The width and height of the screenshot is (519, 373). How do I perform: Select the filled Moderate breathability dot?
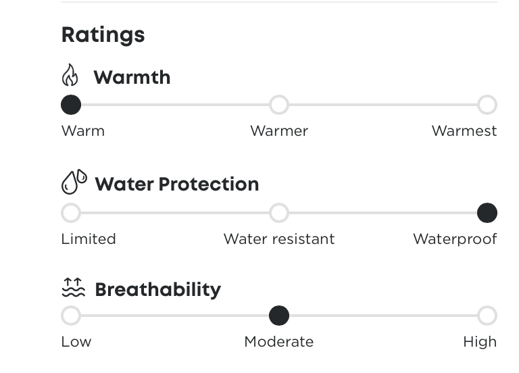coord(279,316)
